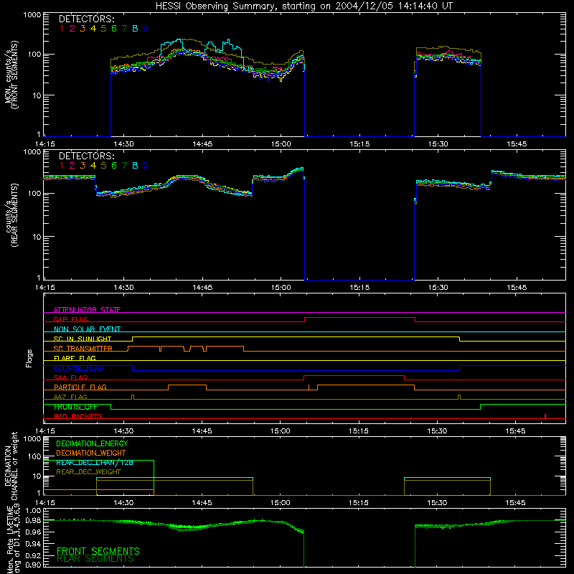Select detector 1 legend number in front segments plot

click(x=62, y=29)
